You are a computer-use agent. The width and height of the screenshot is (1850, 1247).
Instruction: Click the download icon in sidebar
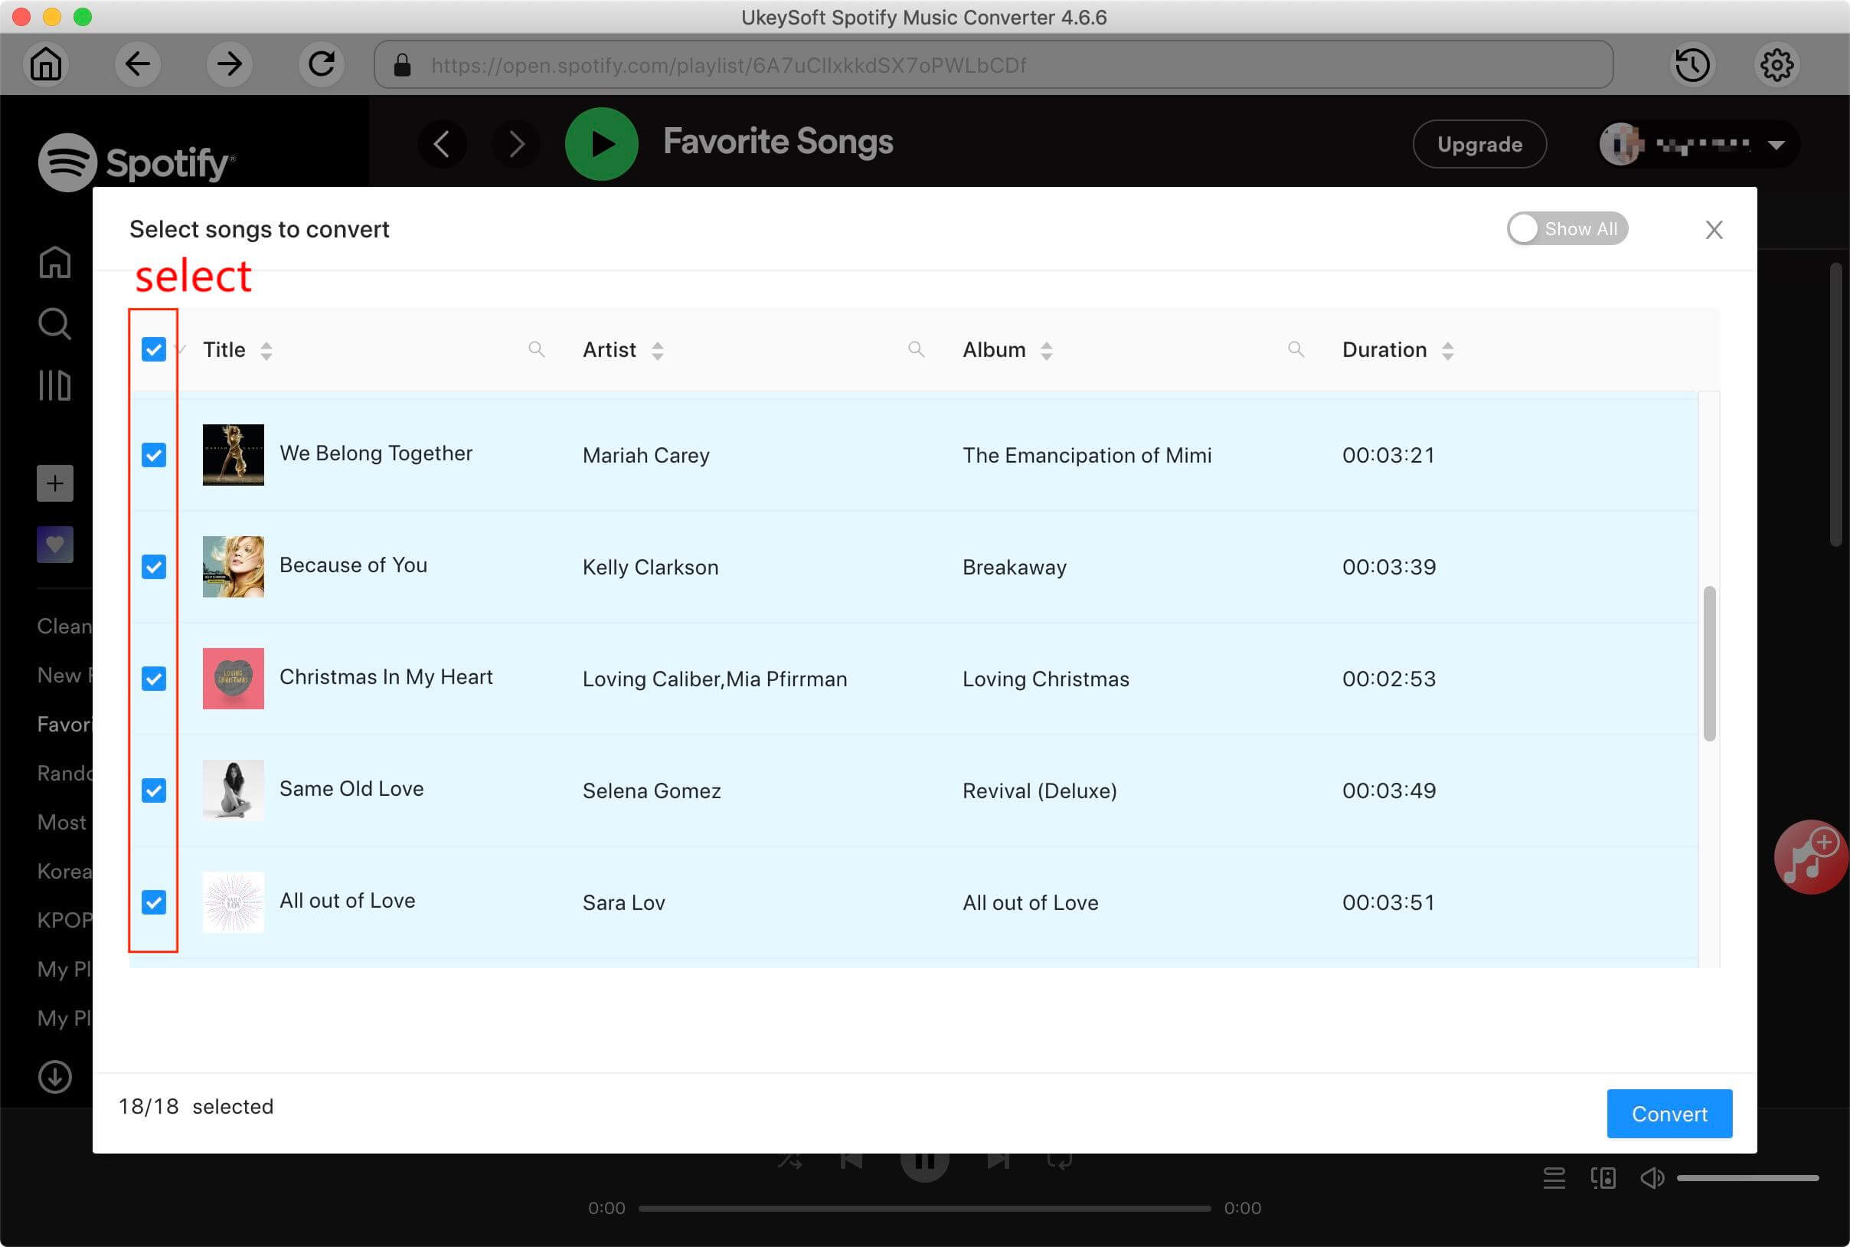click(54, 1076)
